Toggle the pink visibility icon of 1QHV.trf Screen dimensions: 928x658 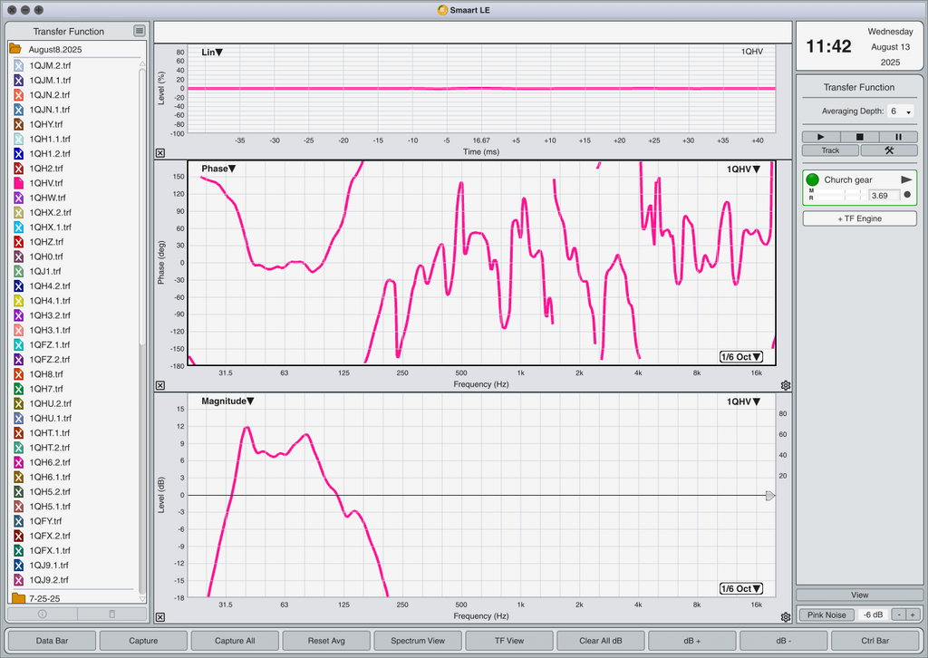[18, 183]
